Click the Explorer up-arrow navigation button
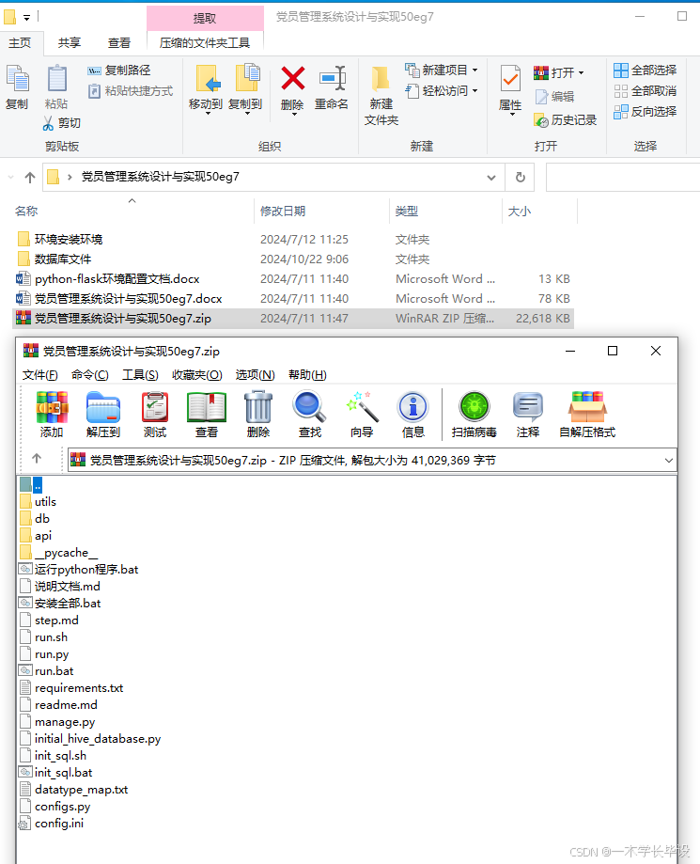The image size is (700, 864). (30, 178)
